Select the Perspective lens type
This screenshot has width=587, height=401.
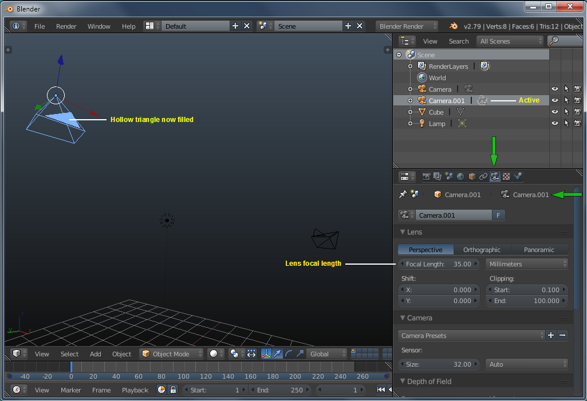(x=426, y=250)
